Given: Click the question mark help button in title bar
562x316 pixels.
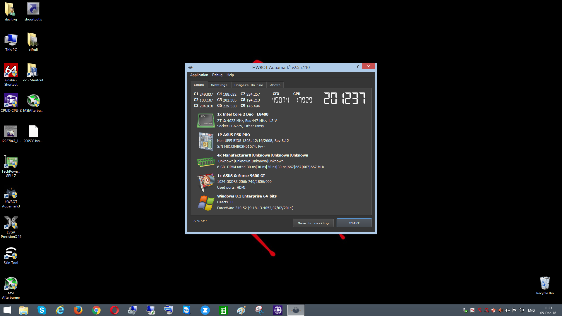Looking at the screenshot, I should [358, 66].
